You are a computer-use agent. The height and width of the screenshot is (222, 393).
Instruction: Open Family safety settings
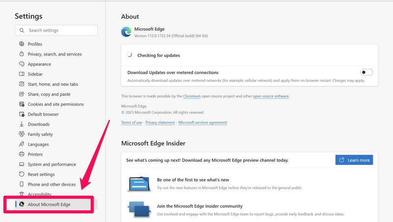click(40, 134)
